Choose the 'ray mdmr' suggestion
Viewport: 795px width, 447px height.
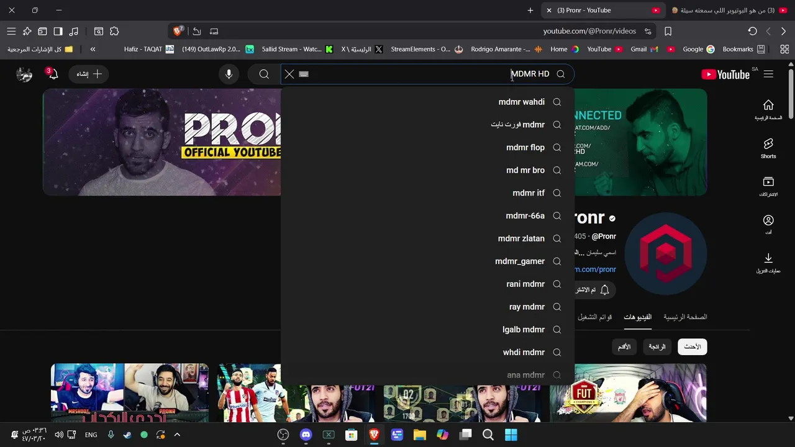point(427,307)
